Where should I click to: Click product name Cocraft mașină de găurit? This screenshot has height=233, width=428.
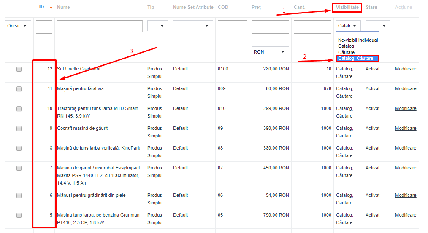[x=82, y=129]
